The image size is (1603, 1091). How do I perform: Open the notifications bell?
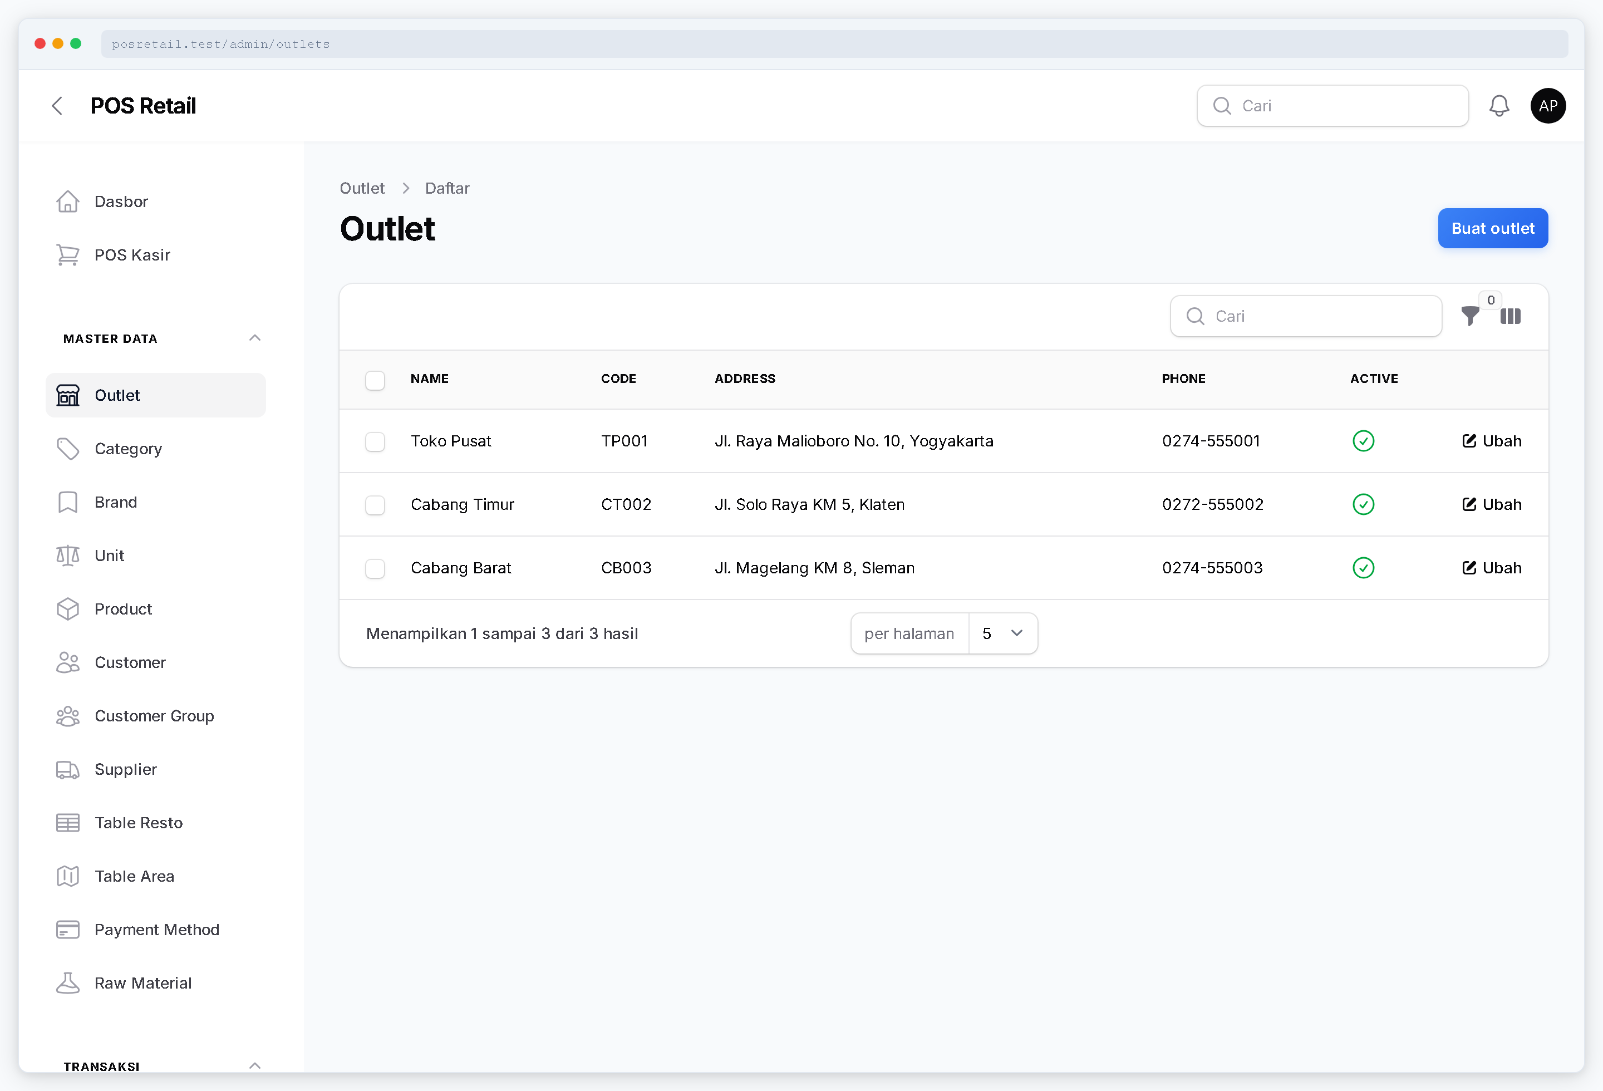(1499, 106)
